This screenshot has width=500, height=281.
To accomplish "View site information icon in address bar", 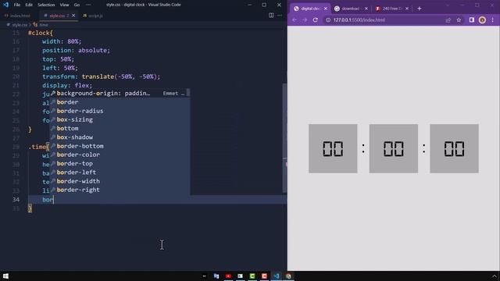I will pos(328,20).
